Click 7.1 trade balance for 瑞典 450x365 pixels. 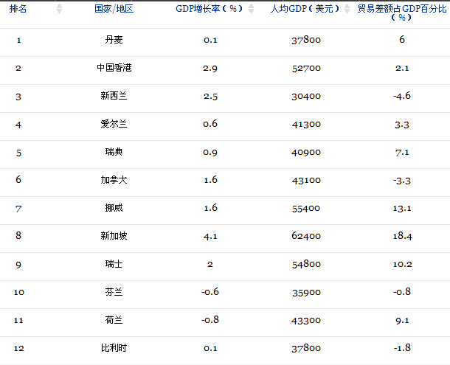pos(402,152)
